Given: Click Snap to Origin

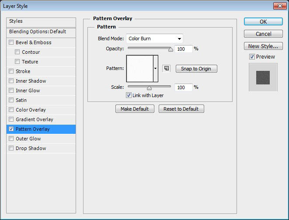Looking at the screenshot, I should click(x=196, y=69).
